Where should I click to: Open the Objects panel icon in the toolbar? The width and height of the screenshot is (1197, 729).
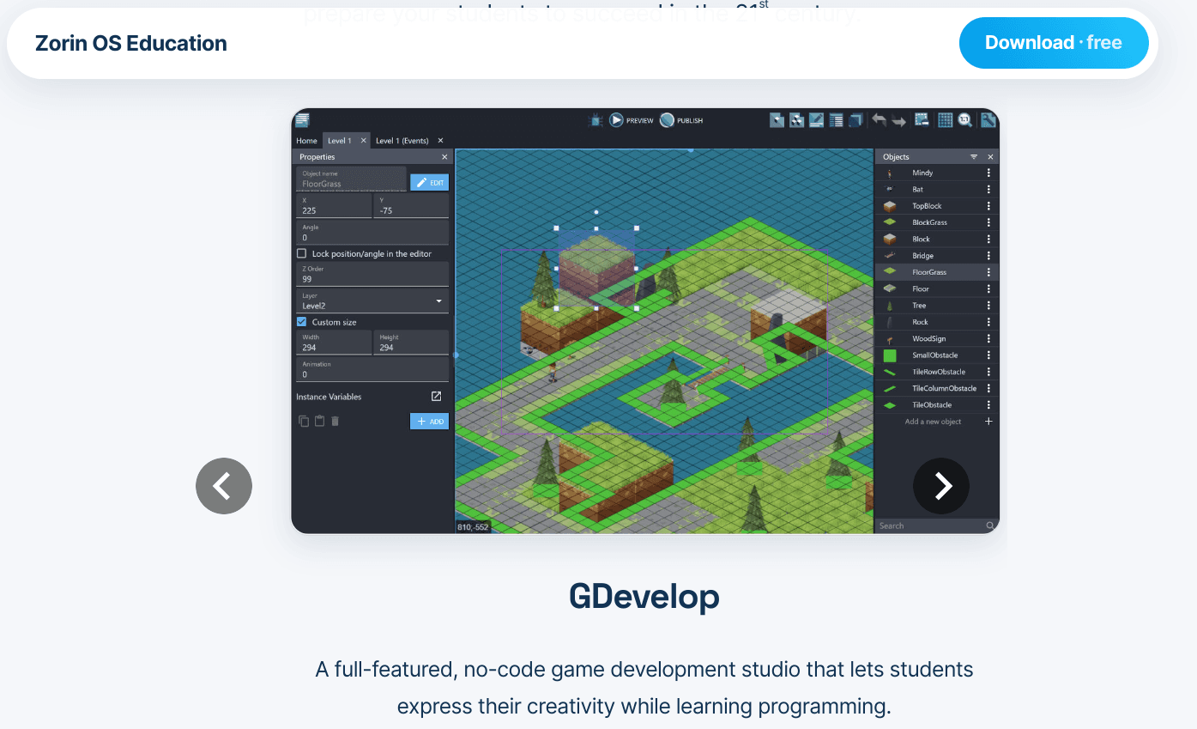777,120
